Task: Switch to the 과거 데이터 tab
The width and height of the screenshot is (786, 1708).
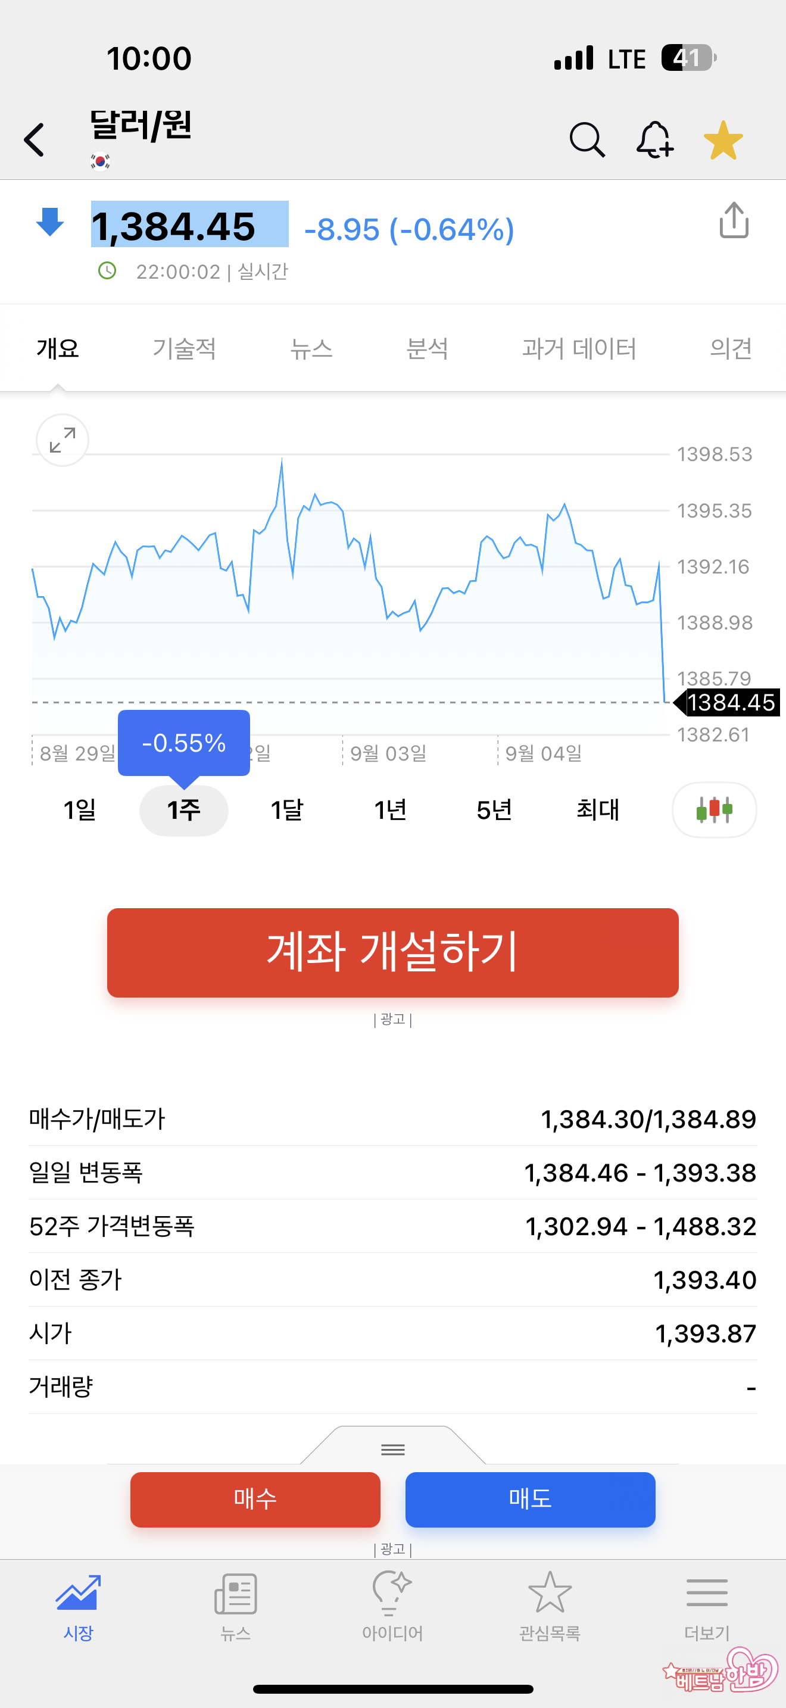Action: 579,348
